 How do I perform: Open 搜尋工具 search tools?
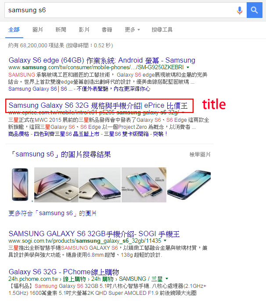pyautogui.click(x=162, y=29)
